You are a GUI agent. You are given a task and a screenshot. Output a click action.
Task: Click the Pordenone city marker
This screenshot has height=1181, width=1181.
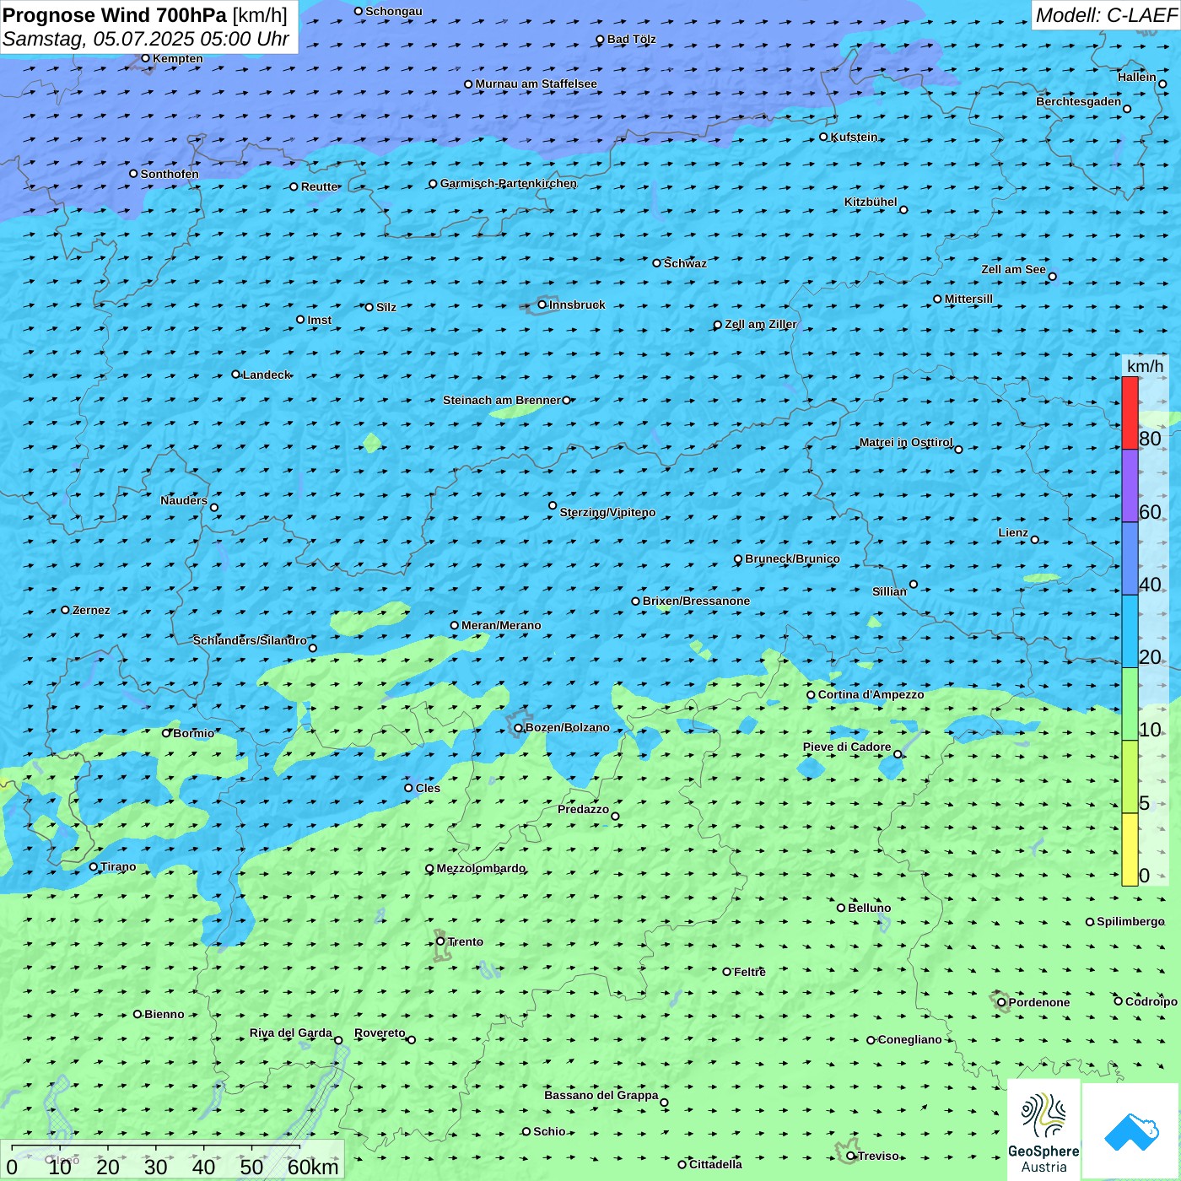(x=1001, y=1002)
